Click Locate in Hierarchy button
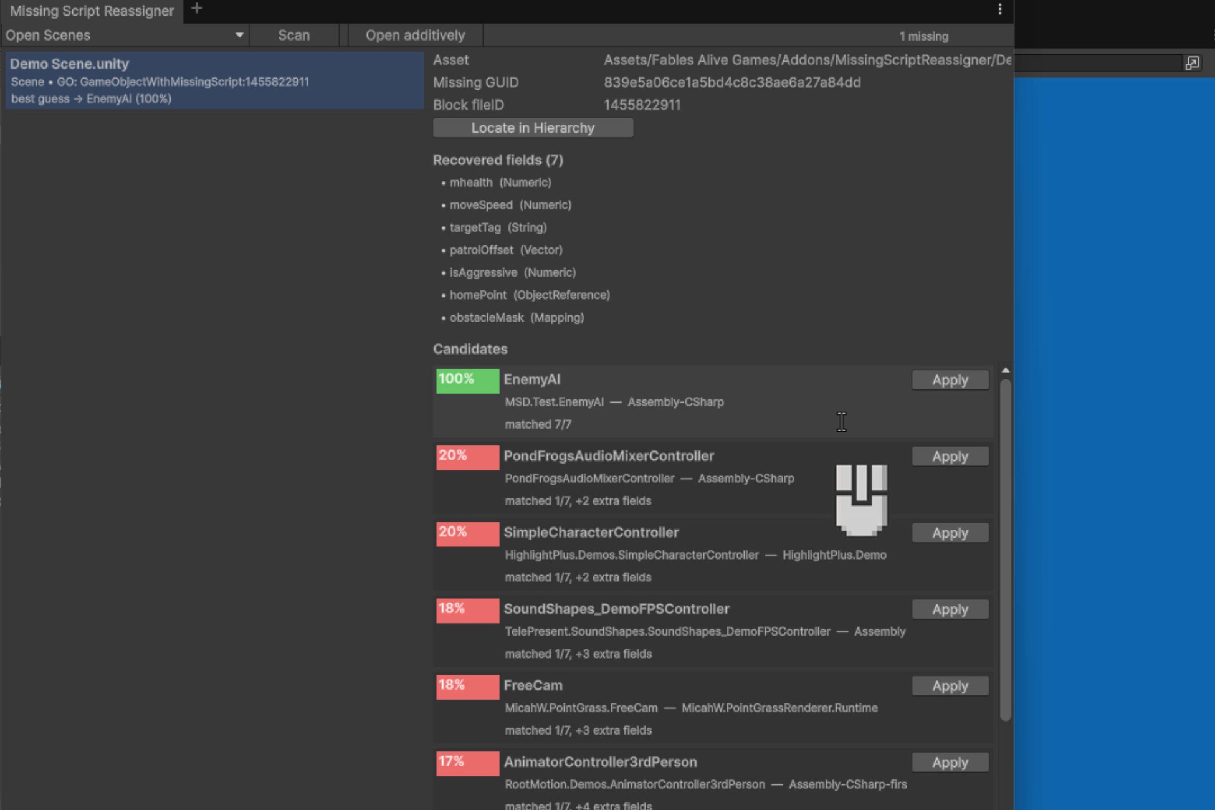Image resolution: width=1215 pixels, height=810 pixels. point(533,128)
